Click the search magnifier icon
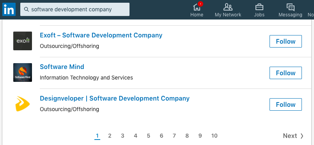The height and width of the screenshot is (145, 314). pos(27,9)
